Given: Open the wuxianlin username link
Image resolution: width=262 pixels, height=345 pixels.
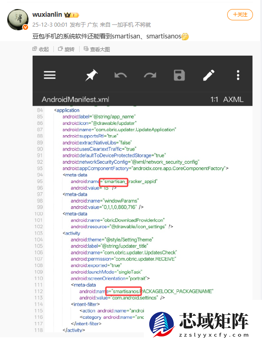Looking at the screenshot, I should [x=47, y=14].
